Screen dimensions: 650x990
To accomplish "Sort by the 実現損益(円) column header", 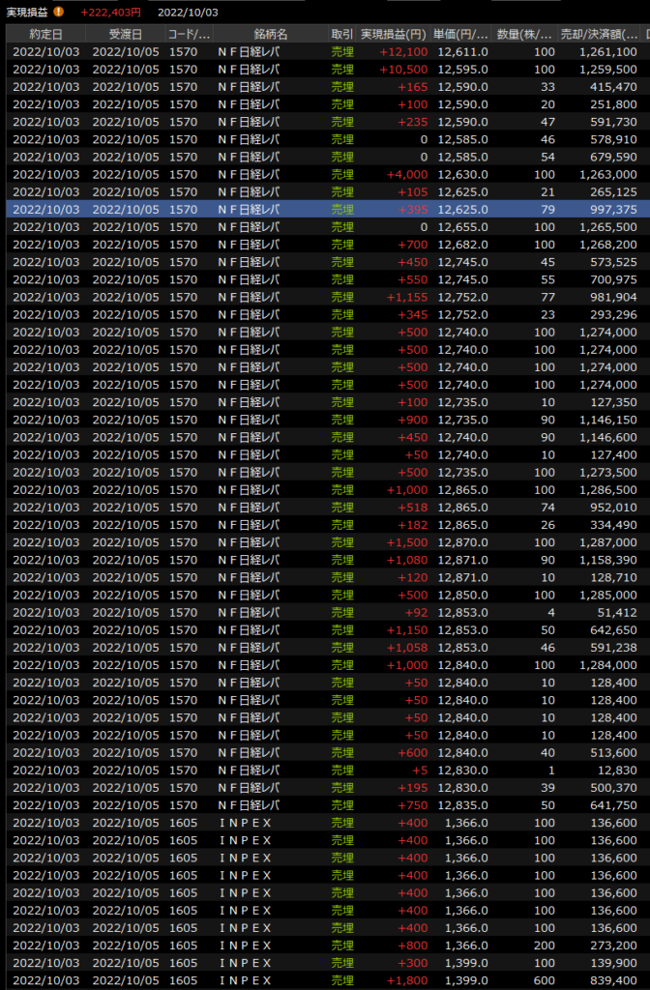I will click(x=394, y=34).
